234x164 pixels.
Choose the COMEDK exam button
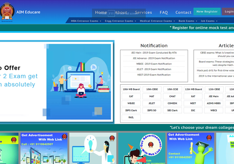(172, 103)
